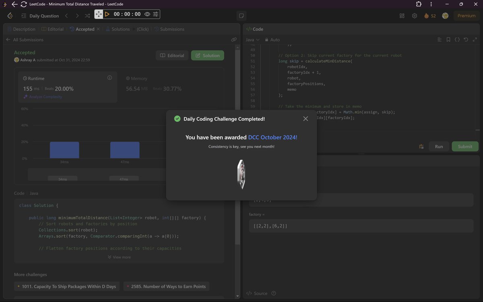Viewport: 483px width, 302px height.
Task: Open the user profile avatar menu
Action: 445,16
